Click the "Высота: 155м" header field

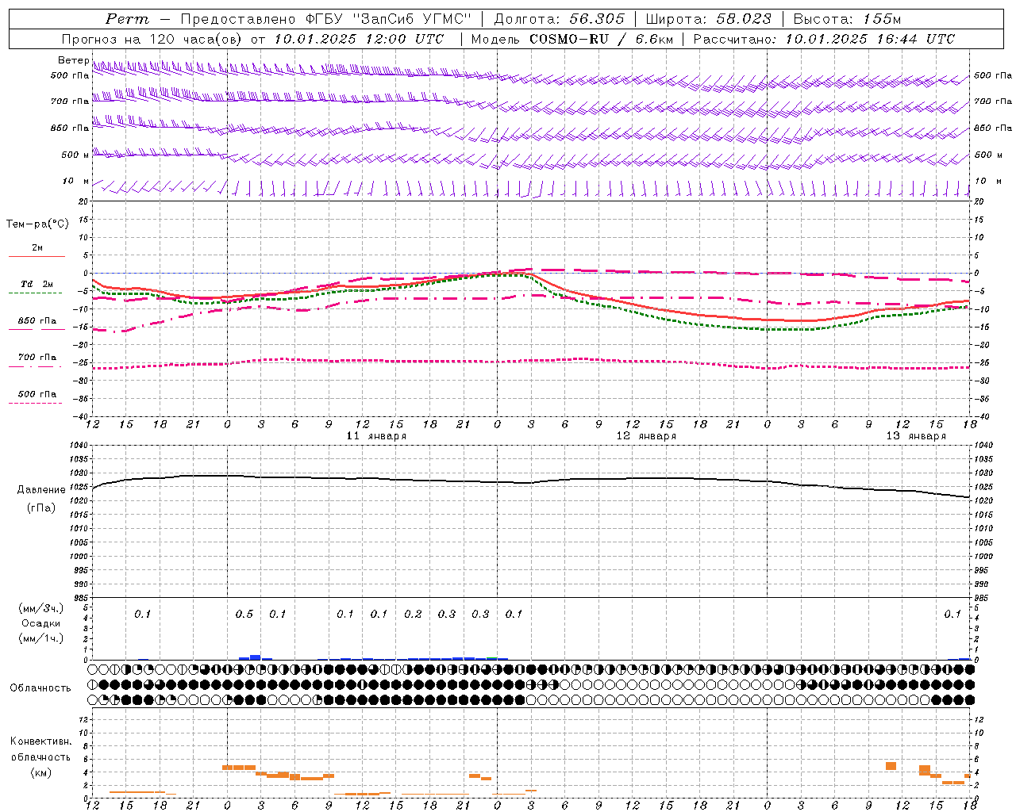847,19
